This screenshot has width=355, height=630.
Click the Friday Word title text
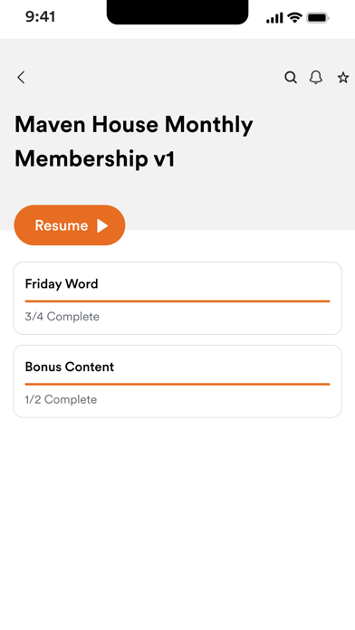(x=62, y=283)
